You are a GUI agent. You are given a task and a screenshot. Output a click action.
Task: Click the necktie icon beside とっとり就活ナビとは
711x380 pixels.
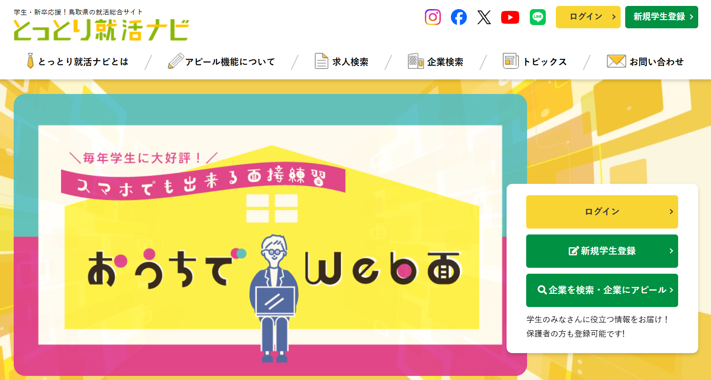pos(30,61)
